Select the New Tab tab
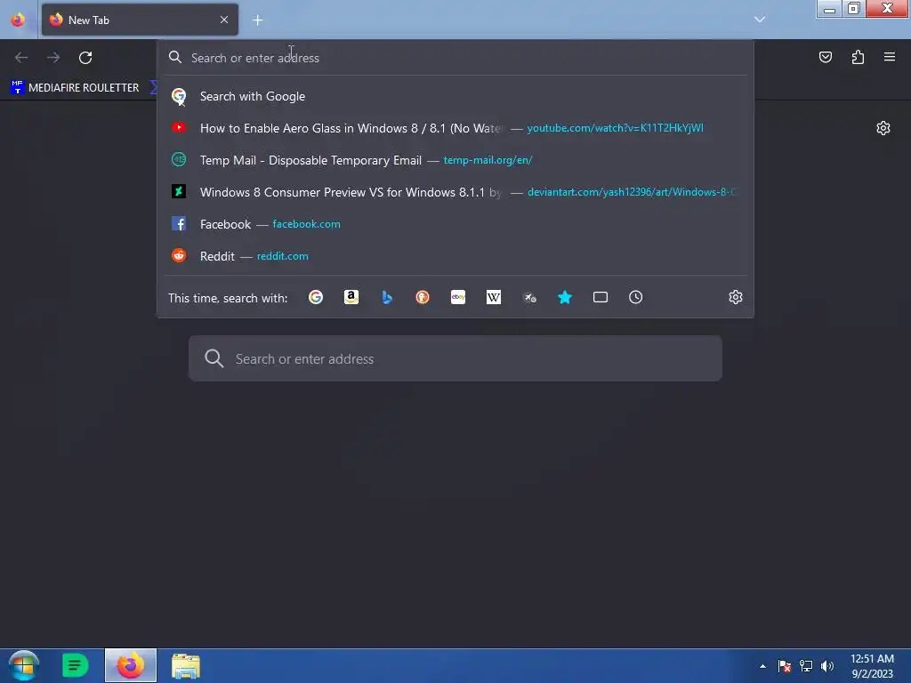 click(x=140, y=20)
